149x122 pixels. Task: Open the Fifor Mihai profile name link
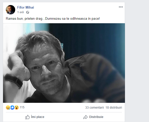coord(26,7)
